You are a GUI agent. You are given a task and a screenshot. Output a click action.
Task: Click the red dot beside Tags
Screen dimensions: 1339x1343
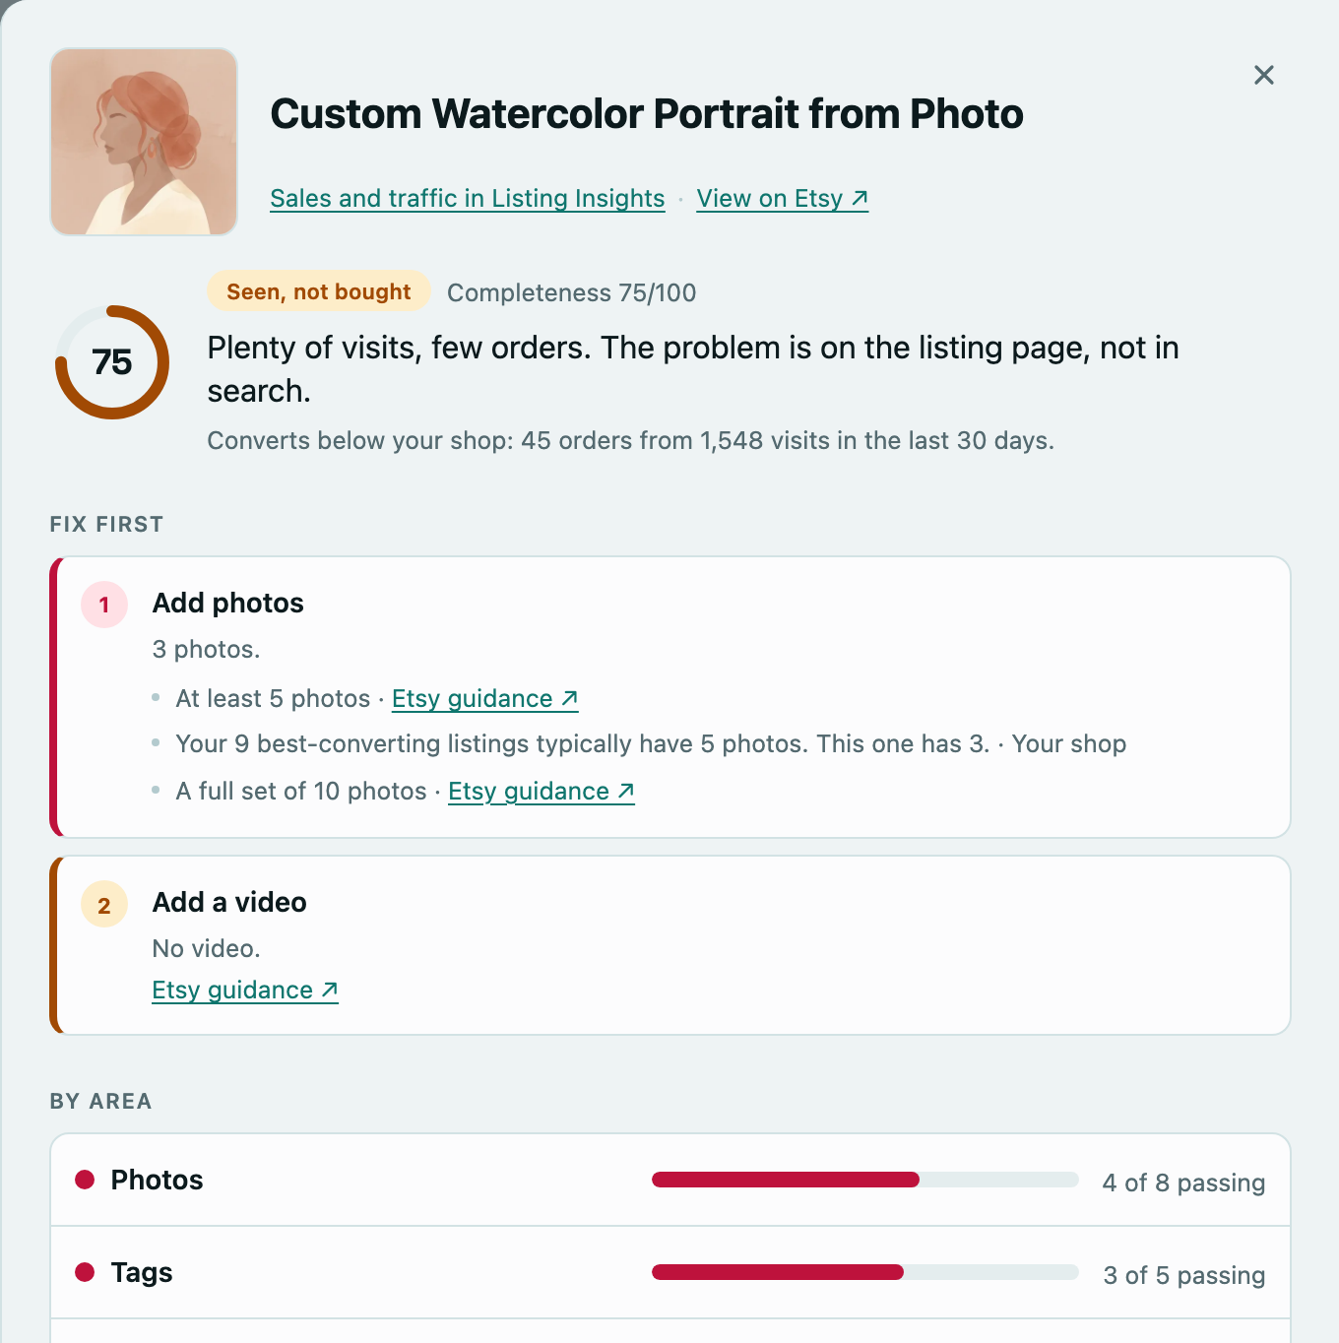(x=85, y=1272)
